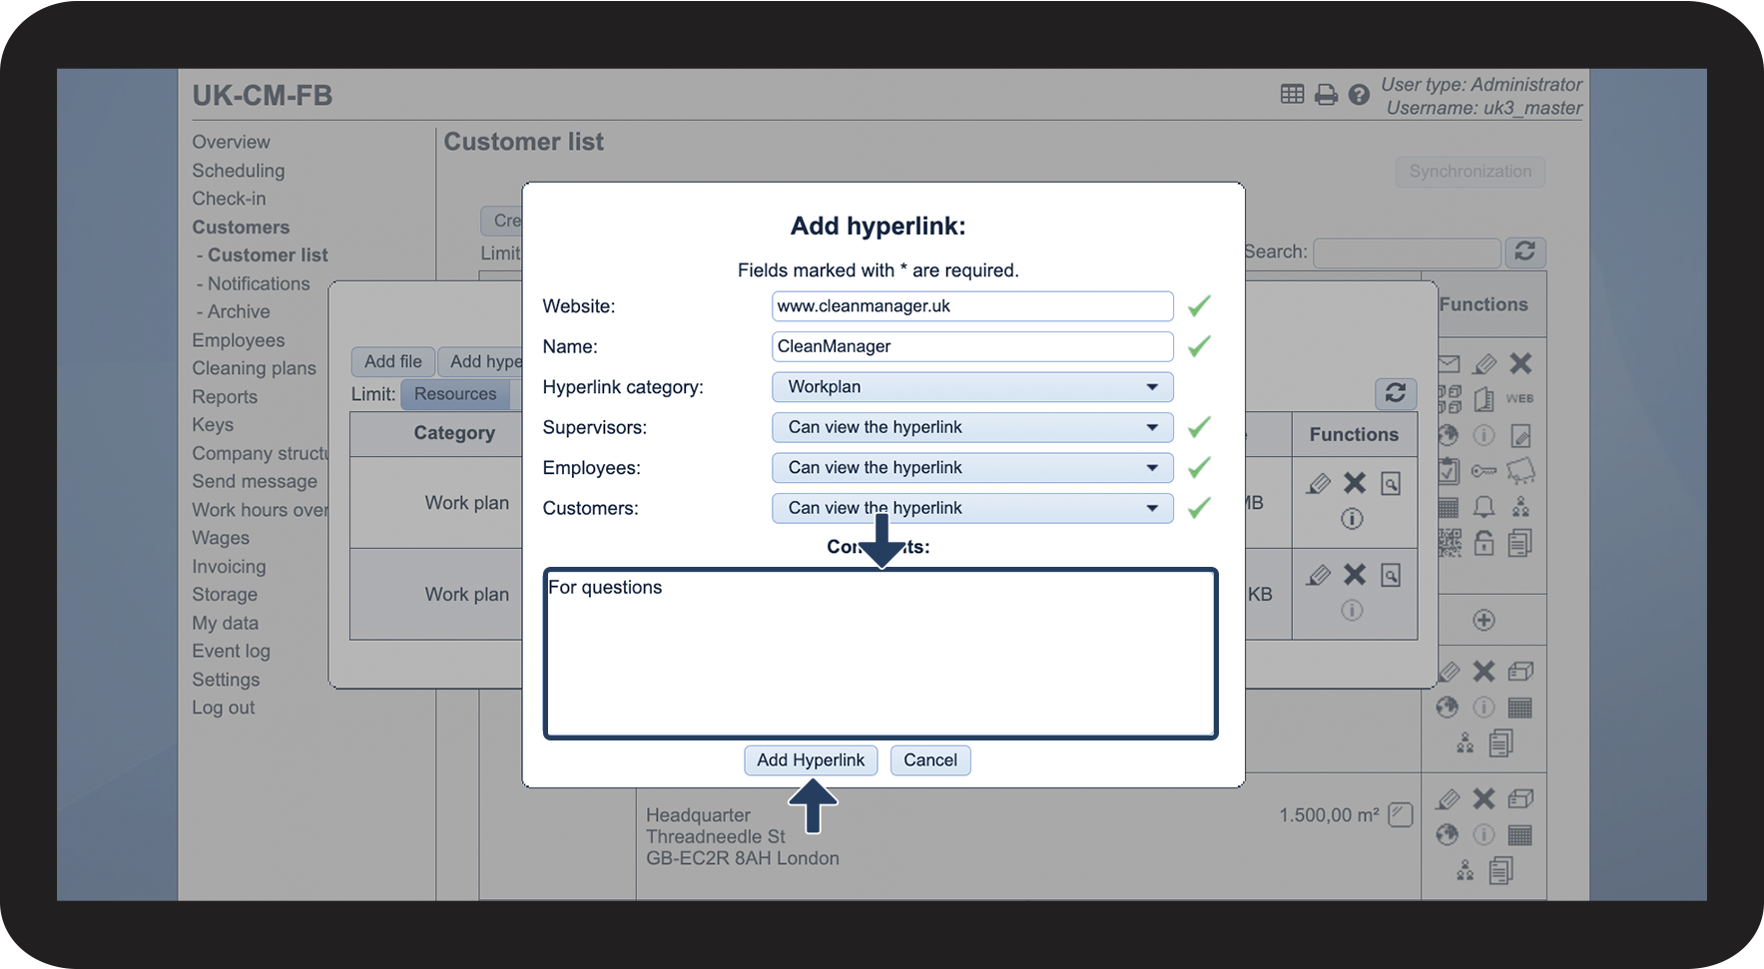Delete the Headquarter customer with the X icon

coord(1484,798)
